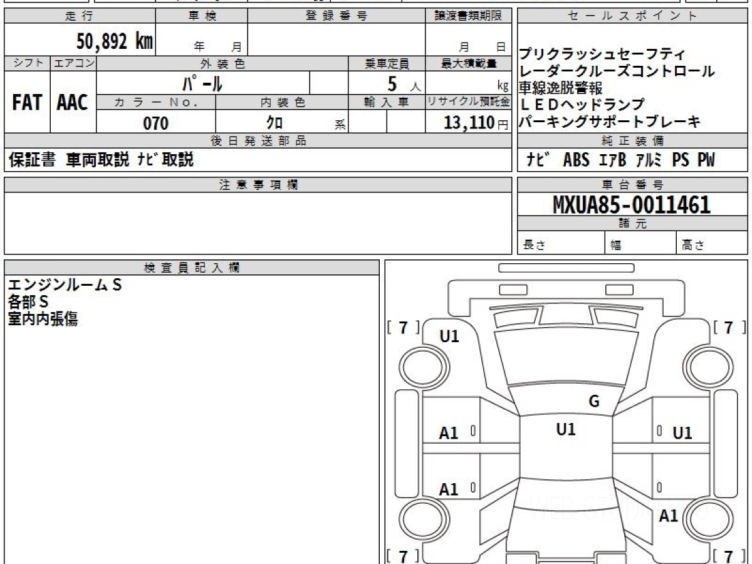
Task: Select the エアコン header cell
Action: (73, 63)
